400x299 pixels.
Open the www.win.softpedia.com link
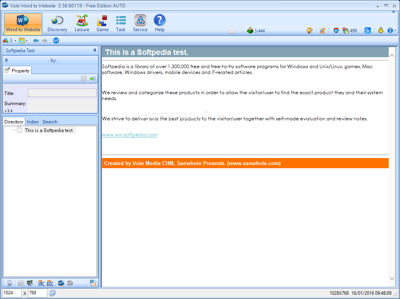tap(130, 135)
